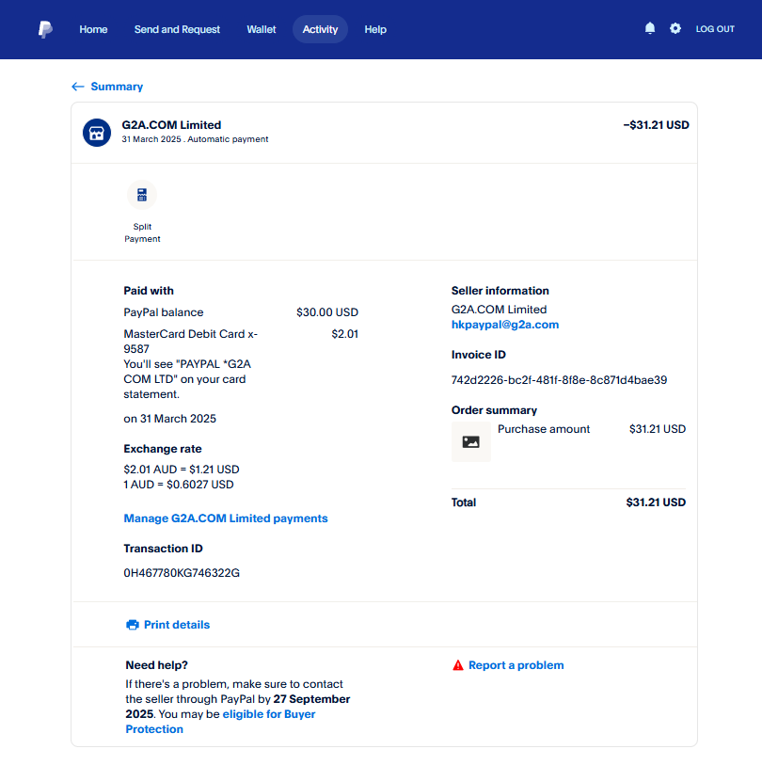Click the 27 September 2025 deadline text
The height and width of the screenshot is (765, 762).
tap(238, 707)
